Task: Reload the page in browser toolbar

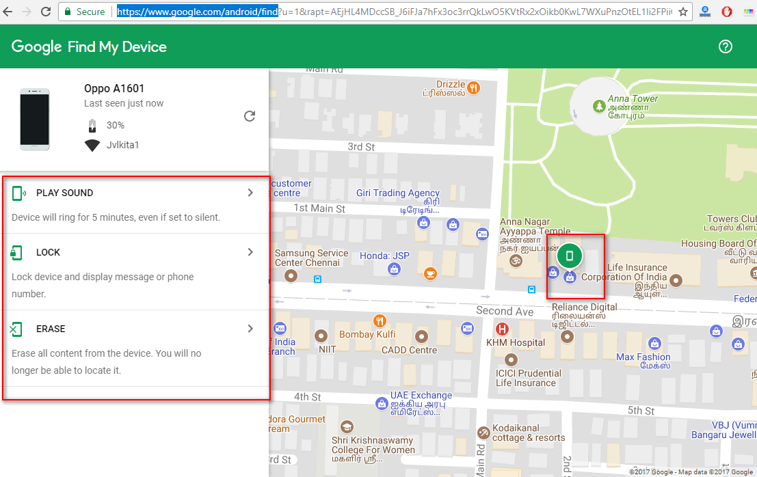Action: 46,12
